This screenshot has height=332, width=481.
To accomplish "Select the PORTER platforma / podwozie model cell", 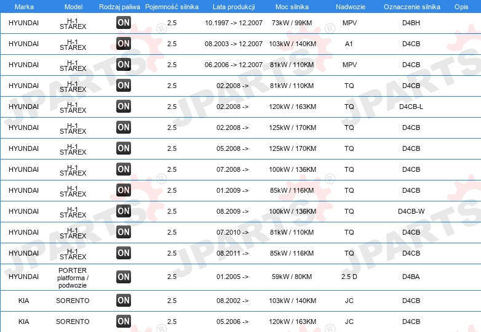I will click(73, 278).
